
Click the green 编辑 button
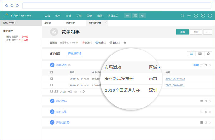coord(182,32)
